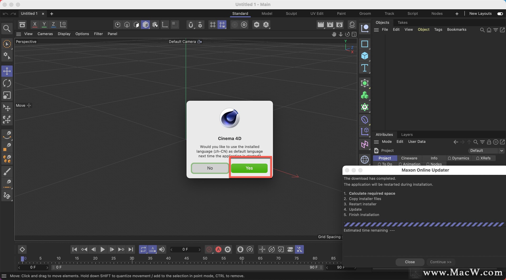This screenshot has width=506, height=280.
Task: Open the status bar hamburger menu
Action: pos(4,276)
